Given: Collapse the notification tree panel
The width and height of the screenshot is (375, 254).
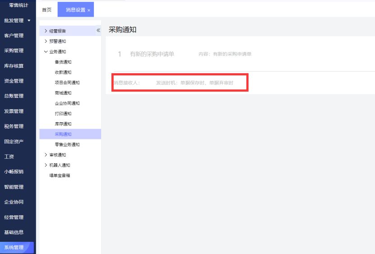Looking at the screenshot, I should coord(98,31).
